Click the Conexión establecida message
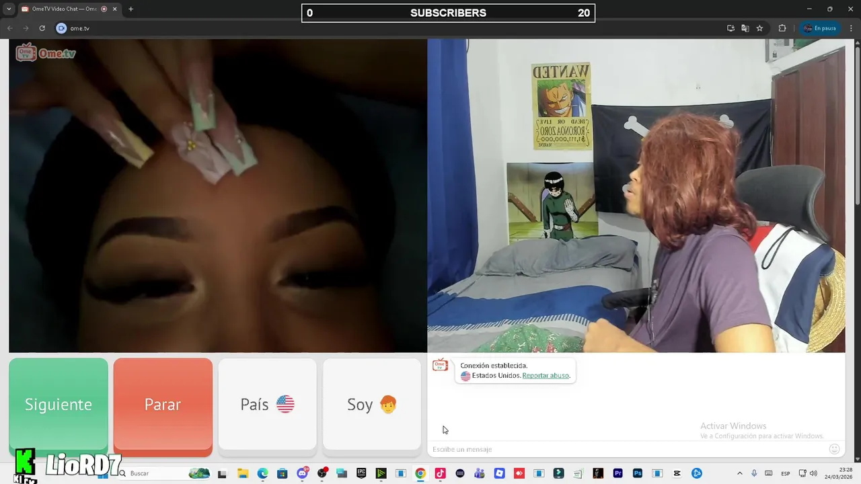The width and height of the screenshot is (861, 484). (x=494, y=366)
